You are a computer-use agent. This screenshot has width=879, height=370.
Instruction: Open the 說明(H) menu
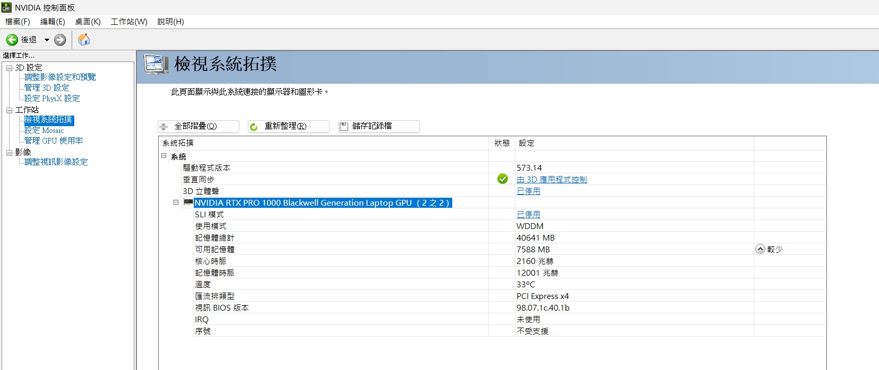tap(170, 22)
